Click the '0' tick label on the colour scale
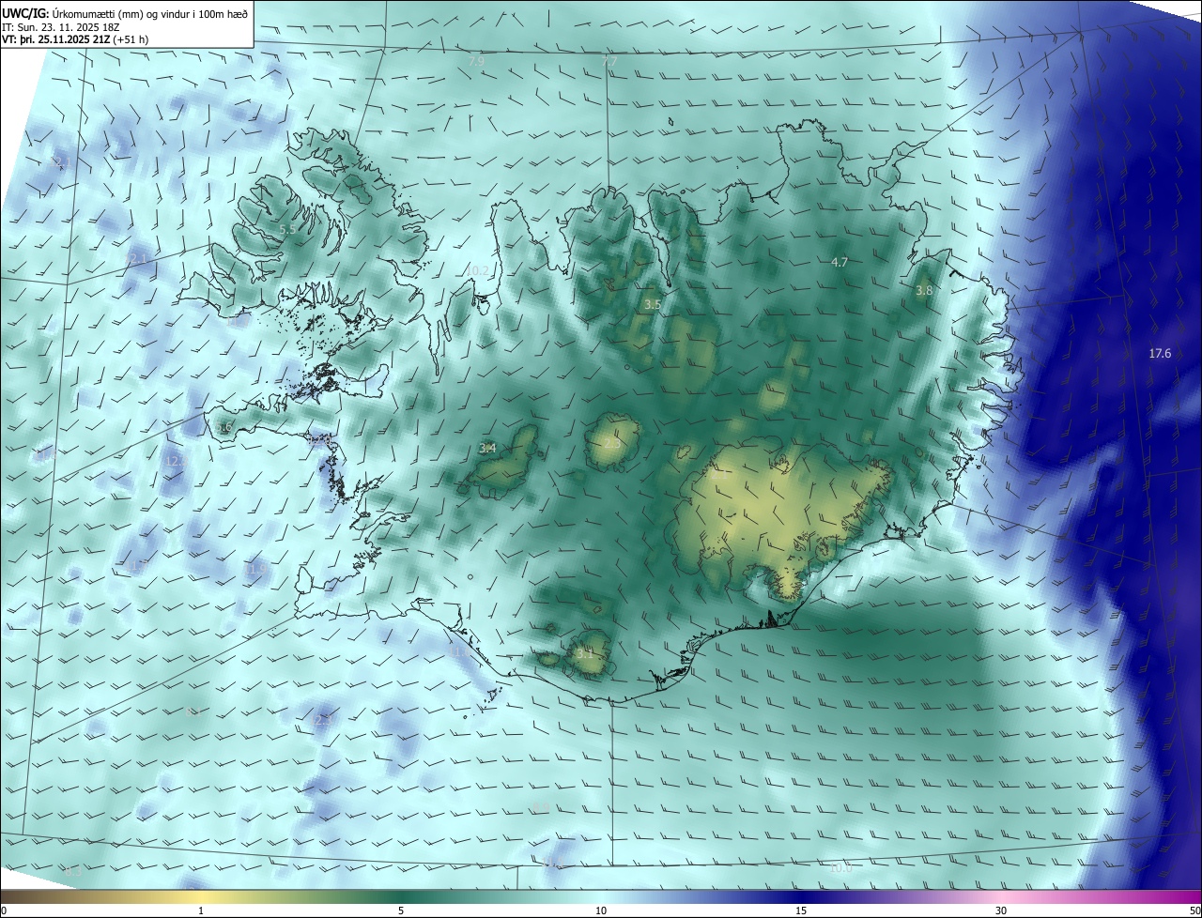This screenshot has width=1202, height=918. coord(4,910)
